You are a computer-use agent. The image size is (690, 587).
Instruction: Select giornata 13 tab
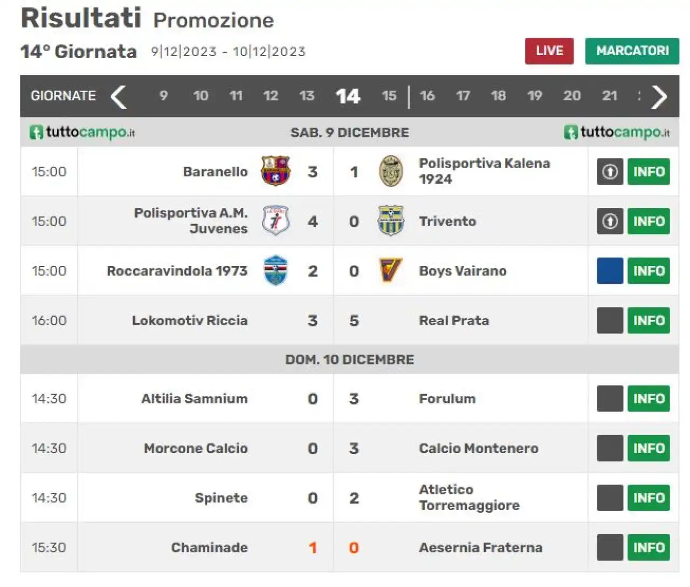pos(307,96)
